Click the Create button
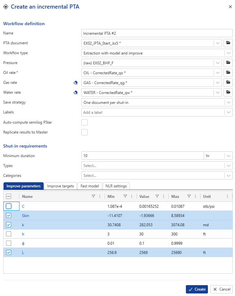Viewport: 235px width, 296px height. (197, 289)
